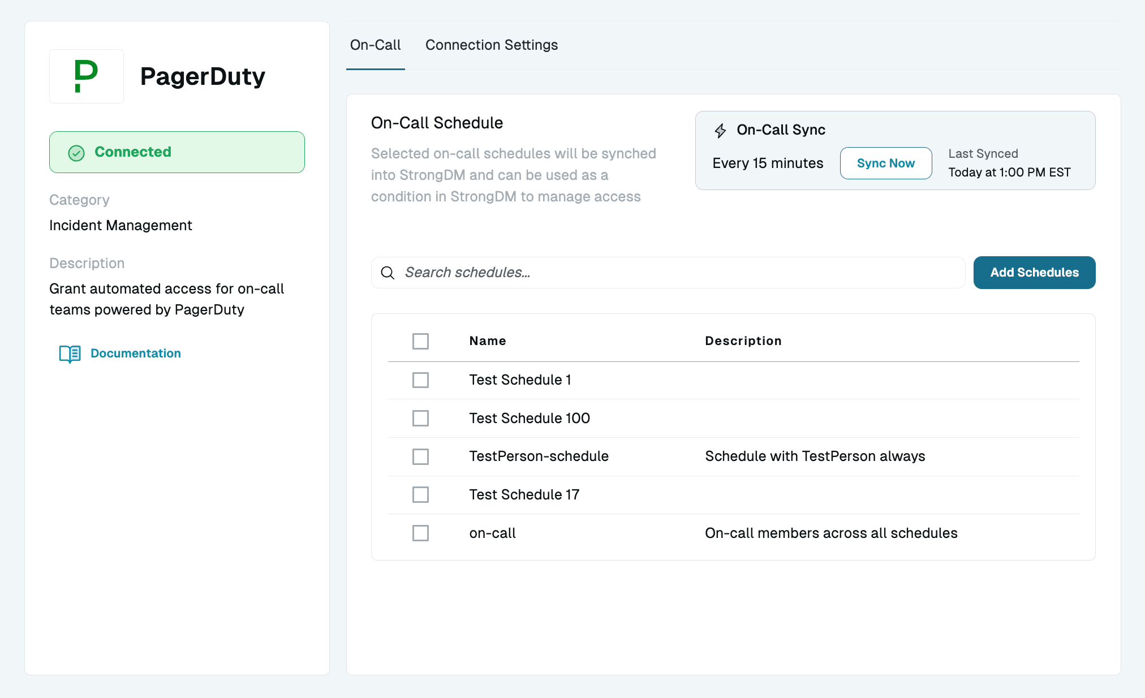Open the Documentation link
Viewport: 1145px width, 698px height.
136,354
